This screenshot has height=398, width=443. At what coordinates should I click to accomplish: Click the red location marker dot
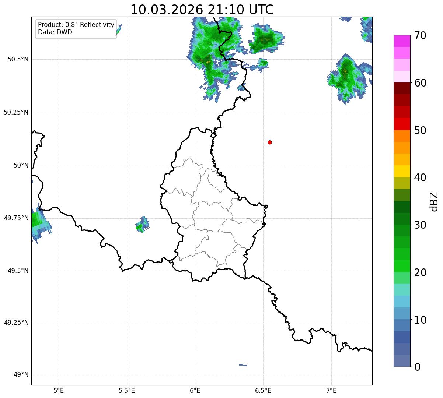tap(270, 142)
